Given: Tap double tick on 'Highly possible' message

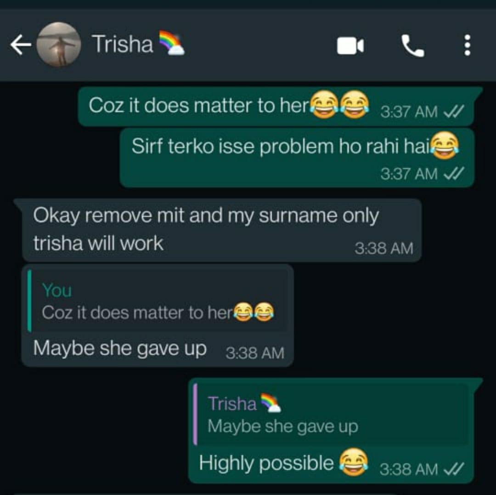Looking at the screenshot, I should (x=454, y=469).
